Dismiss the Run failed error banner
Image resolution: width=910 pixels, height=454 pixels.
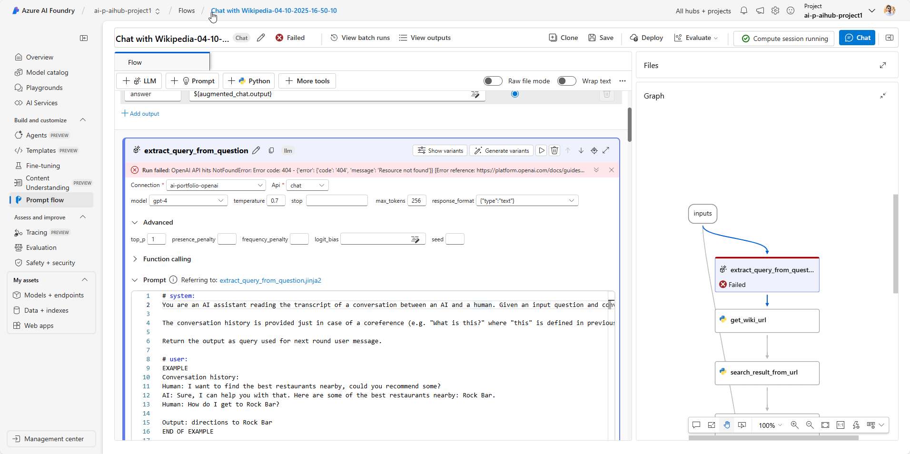(612, 170)
